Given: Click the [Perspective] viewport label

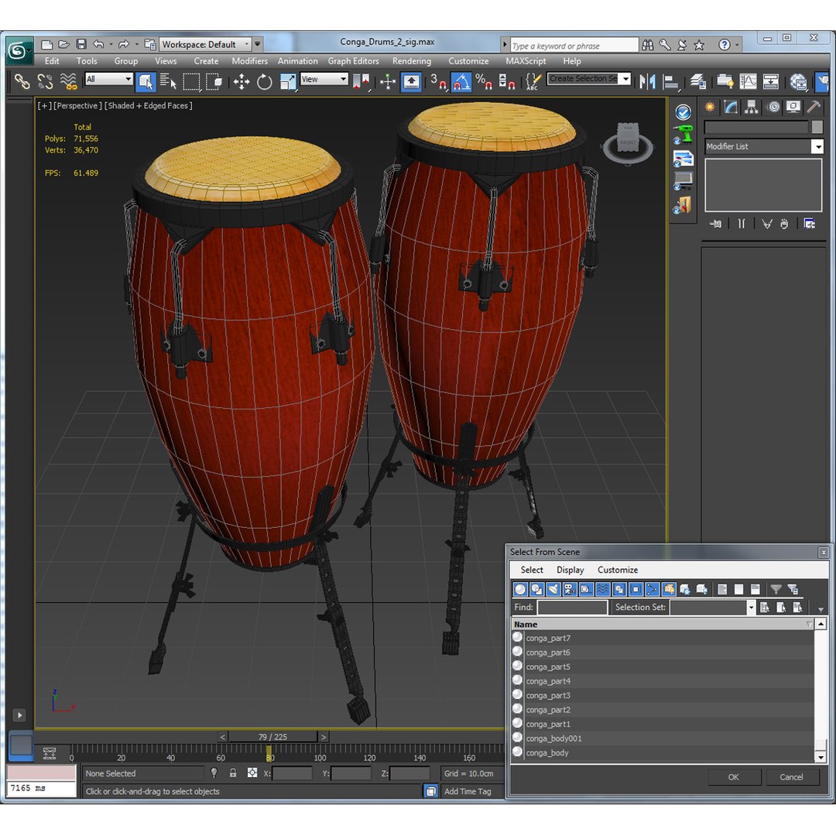Looking at the screenshot, I should tap(77, 105).
